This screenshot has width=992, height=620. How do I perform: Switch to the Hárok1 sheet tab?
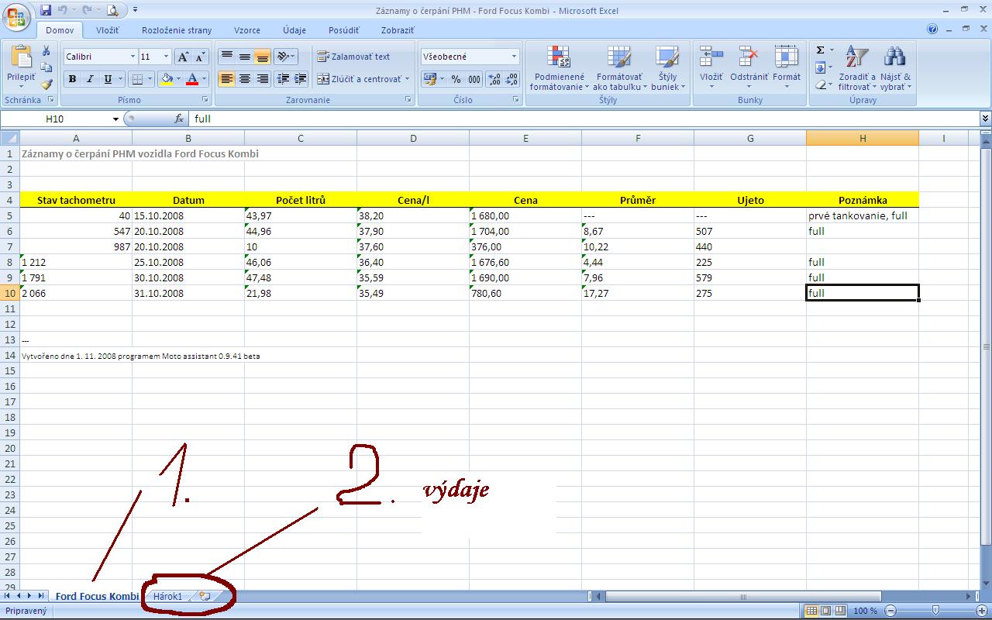click(x=167, y=596)
